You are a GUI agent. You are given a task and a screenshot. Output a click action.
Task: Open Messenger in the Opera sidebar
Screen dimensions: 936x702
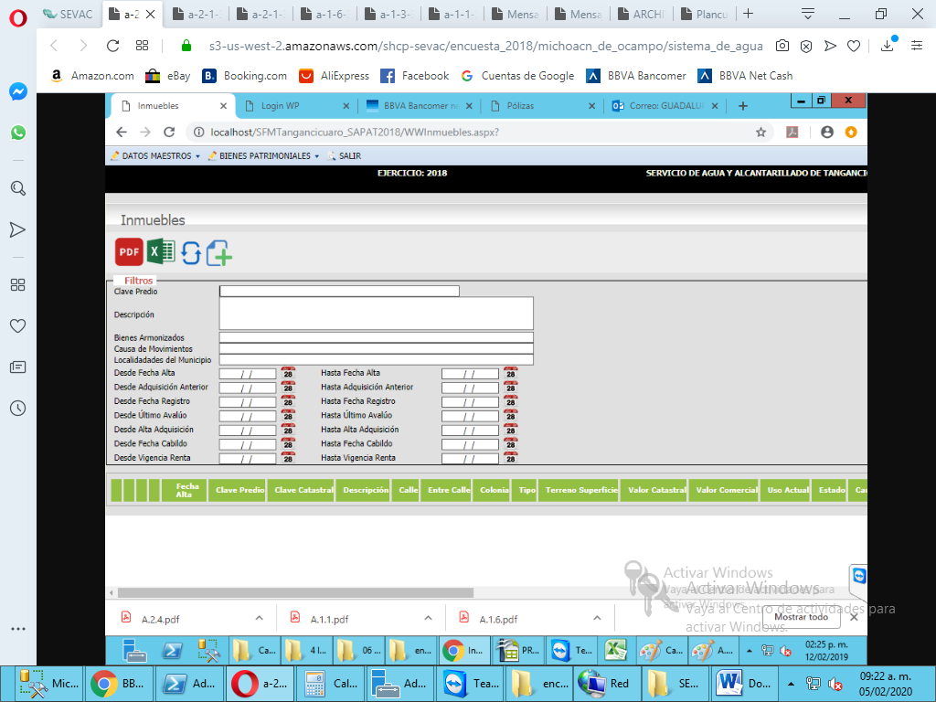click(x=18, y=91)
